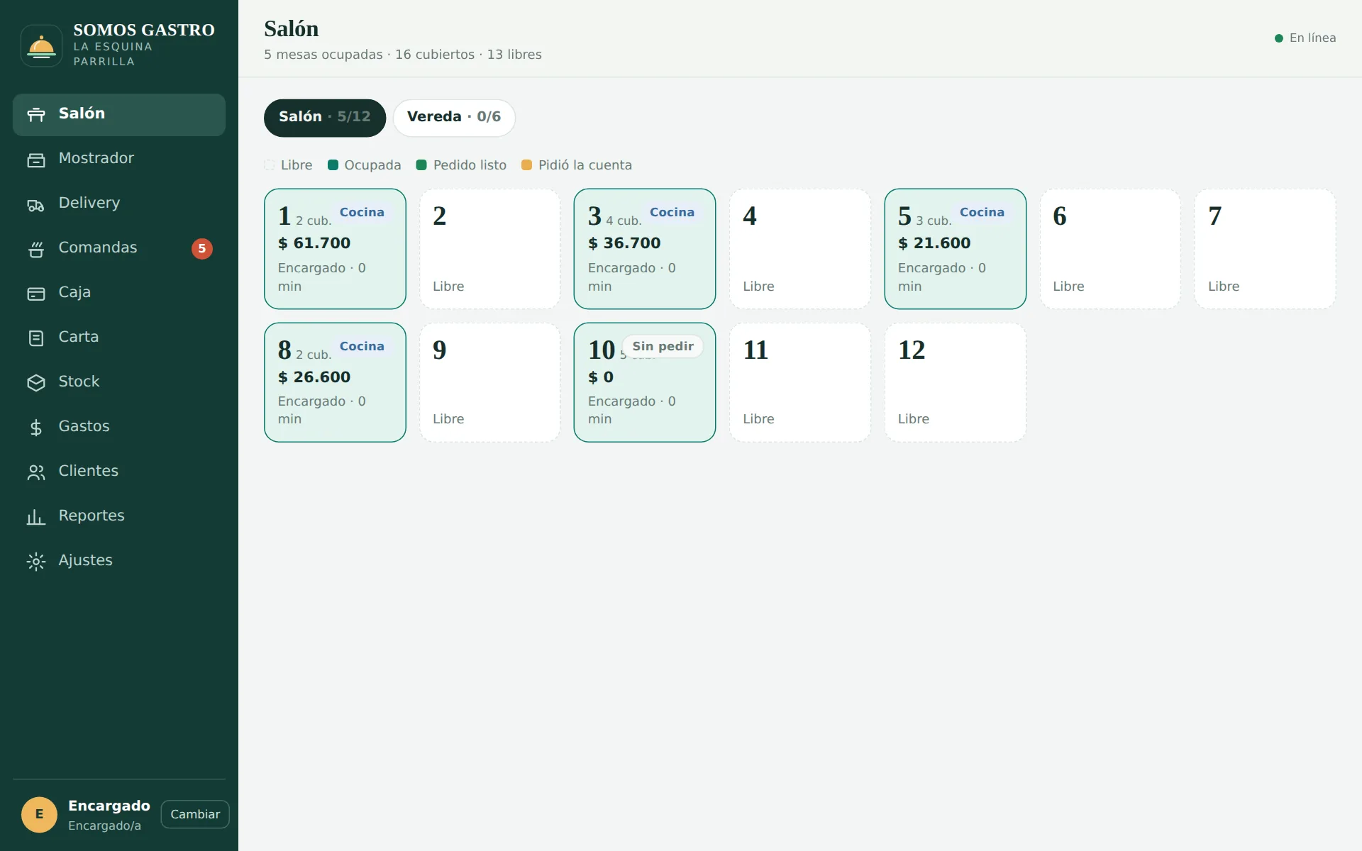Click the Cambiar user button
Viewport: 1362px width, 851px height.
tap(195, 814)
